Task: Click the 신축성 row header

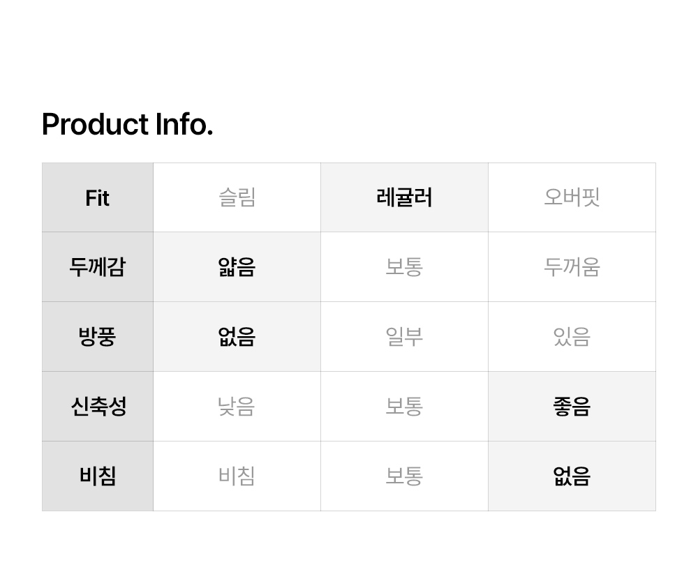Action: click(98, 407)
